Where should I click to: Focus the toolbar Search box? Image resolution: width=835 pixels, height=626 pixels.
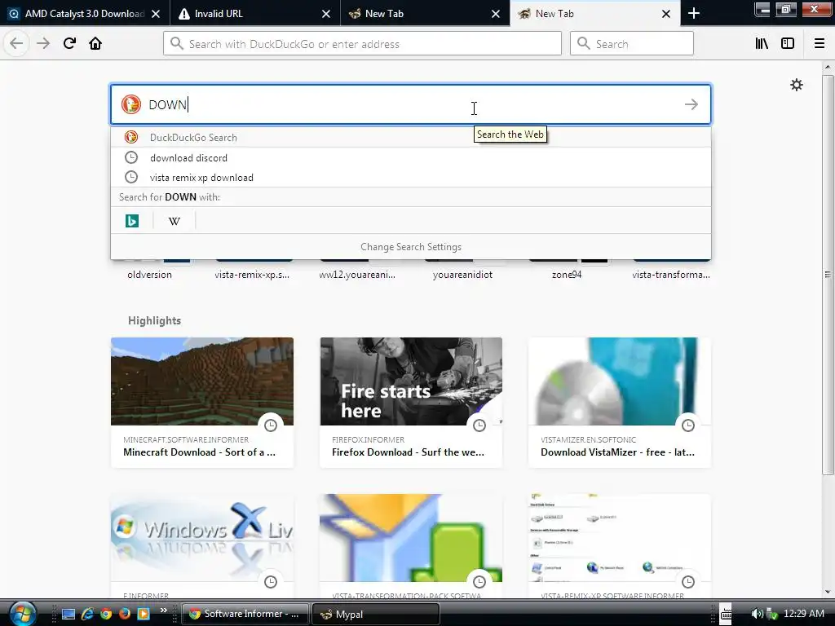click(632, 44)
